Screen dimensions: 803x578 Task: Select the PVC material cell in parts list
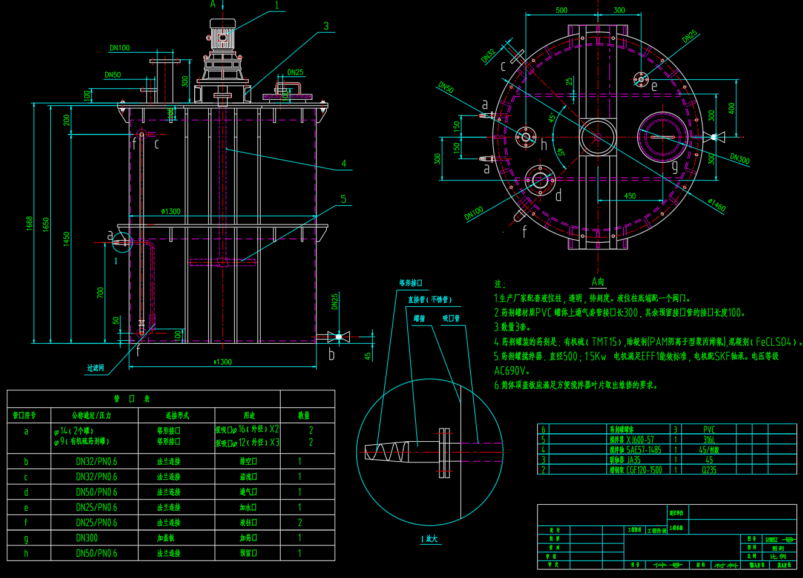[x=709, y=429]
